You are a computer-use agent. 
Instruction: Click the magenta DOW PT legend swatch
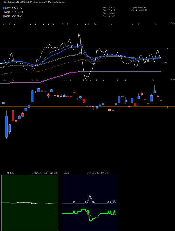(x=3, y=16)
